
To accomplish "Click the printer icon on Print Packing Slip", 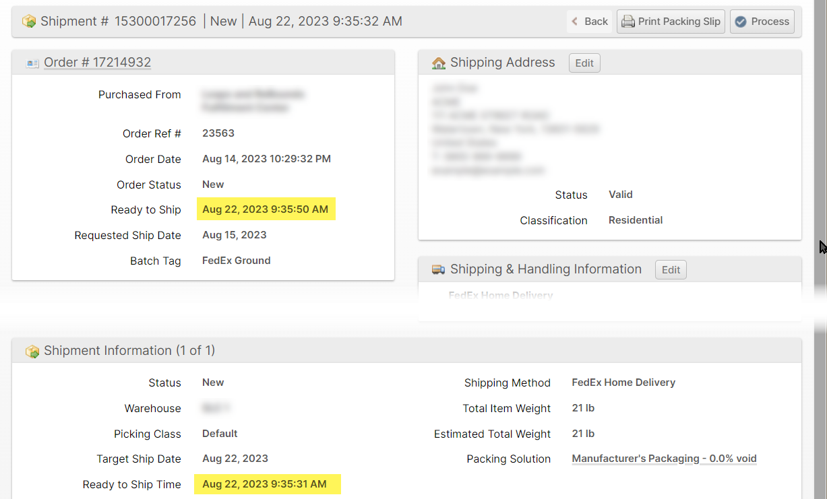I will pyautogui.click(x=628, y=22).
